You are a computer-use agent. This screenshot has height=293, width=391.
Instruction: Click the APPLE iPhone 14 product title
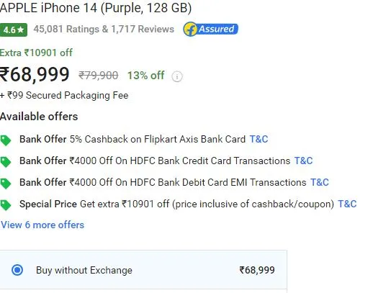[x=96, y=7]
